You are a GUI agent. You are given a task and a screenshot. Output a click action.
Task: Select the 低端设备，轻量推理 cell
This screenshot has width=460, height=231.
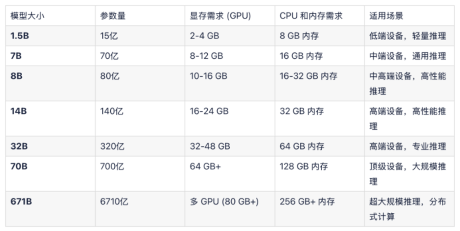click(408, 36)
